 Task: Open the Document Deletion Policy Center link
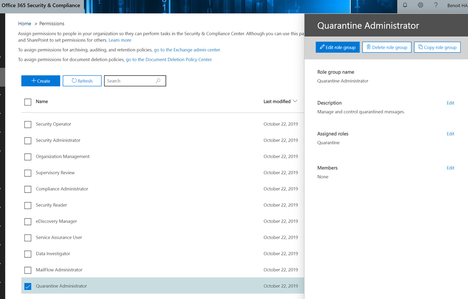(x=169, y=59)
